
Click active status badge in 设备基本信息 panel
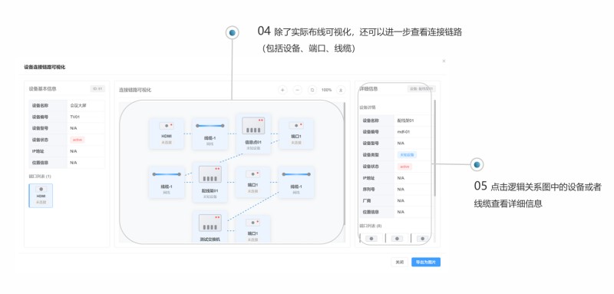coord(78,140)
